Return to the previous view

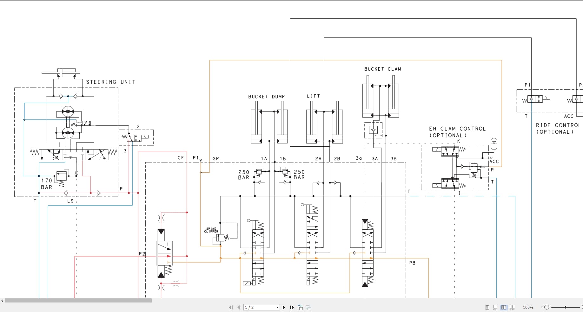coord(300,307)
